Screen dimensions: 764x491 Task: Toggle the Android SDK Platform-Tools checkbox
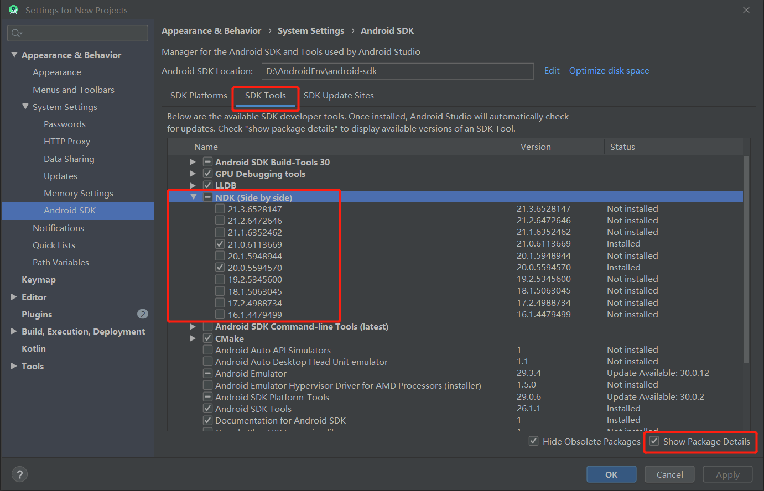(207, 397)
